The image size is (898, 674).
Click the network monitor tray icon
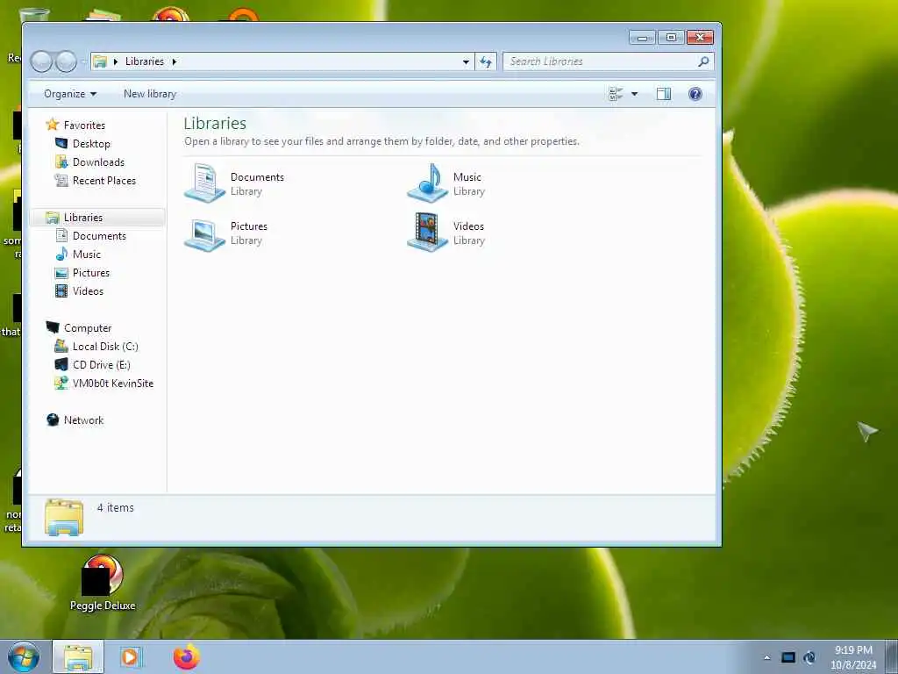pos(788,657)
